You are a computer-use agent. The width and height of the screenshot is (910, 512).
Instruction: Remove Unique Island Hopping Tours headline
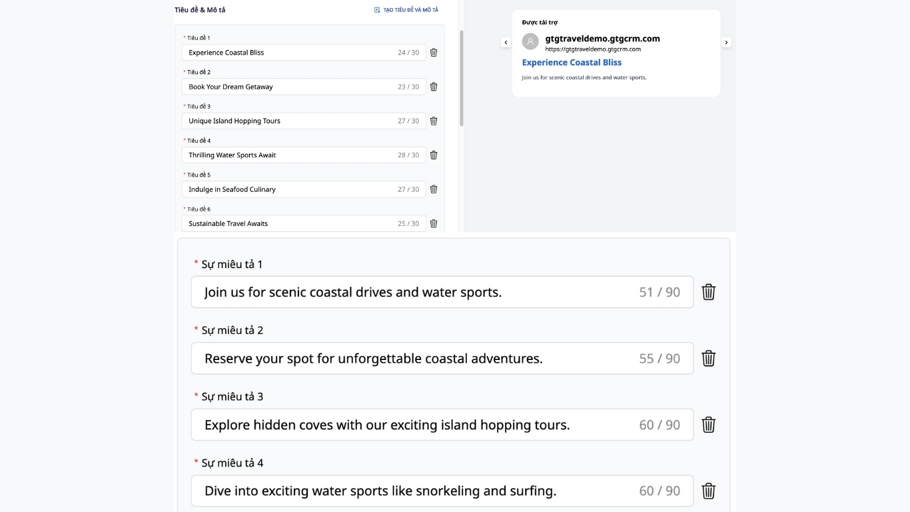pos(434,121)
